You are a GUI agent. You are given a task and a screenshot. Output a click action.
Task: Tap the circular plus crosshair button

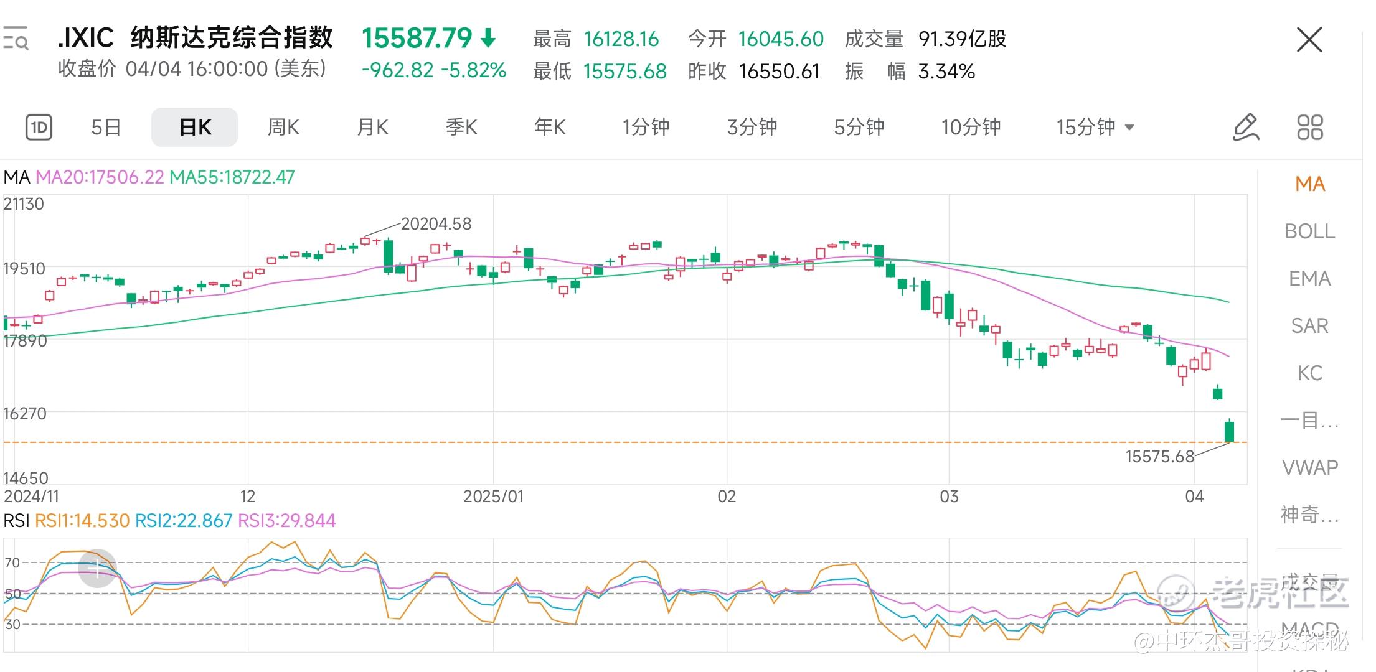click(97, 568)
